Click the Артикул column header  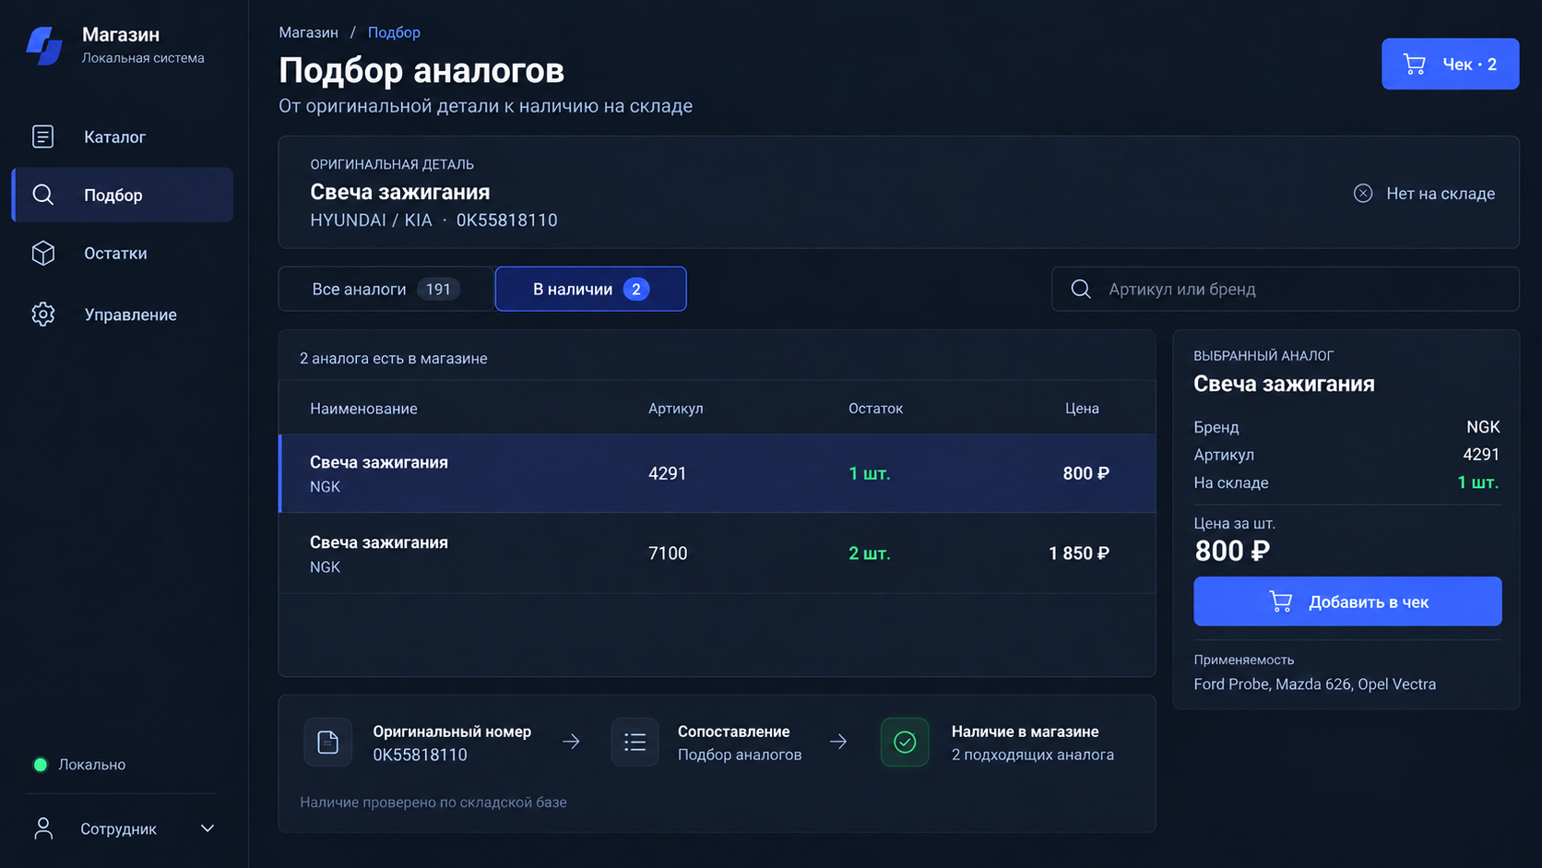(676, 409)
